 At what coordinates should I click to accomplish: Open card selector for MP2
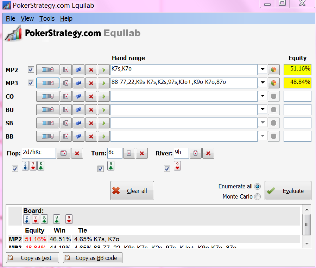pos(66,70)
